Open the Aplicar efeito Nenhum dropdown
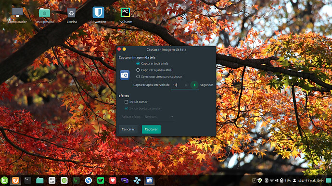 click(x=159, y=117)
